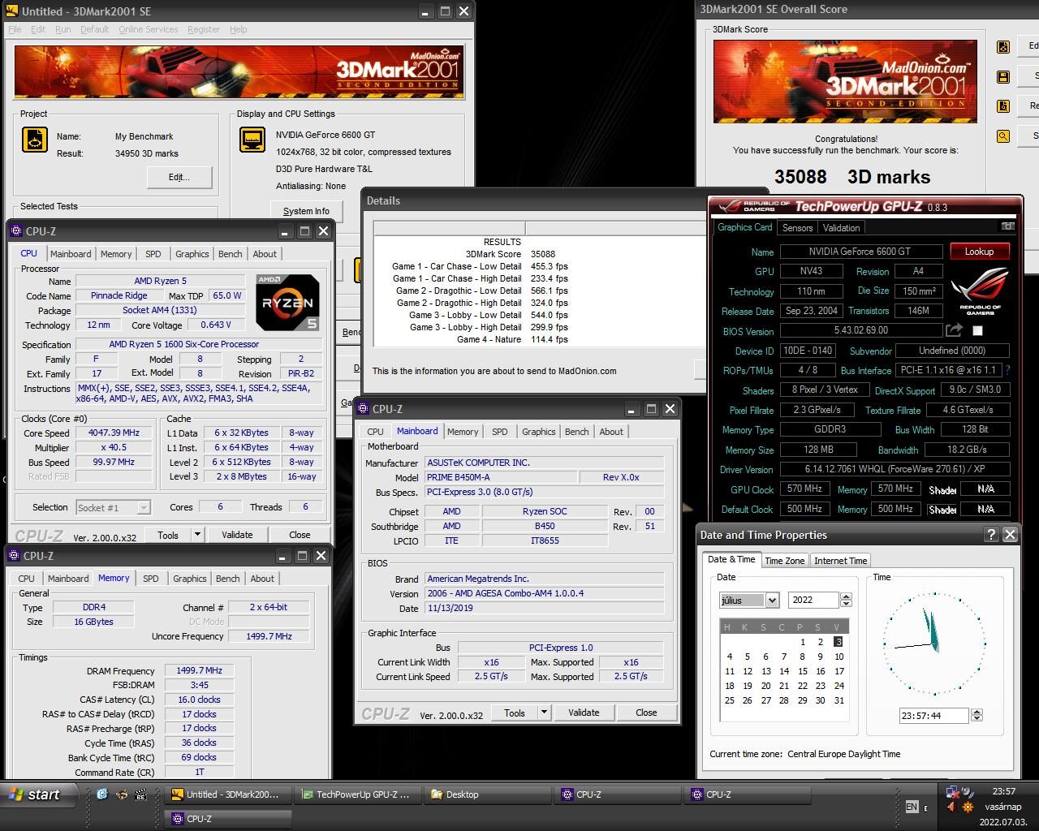Open the Help menu in 3DMark2001
Image resolution: width=1039 pixels, height=831 pixels.
(238, 29)
